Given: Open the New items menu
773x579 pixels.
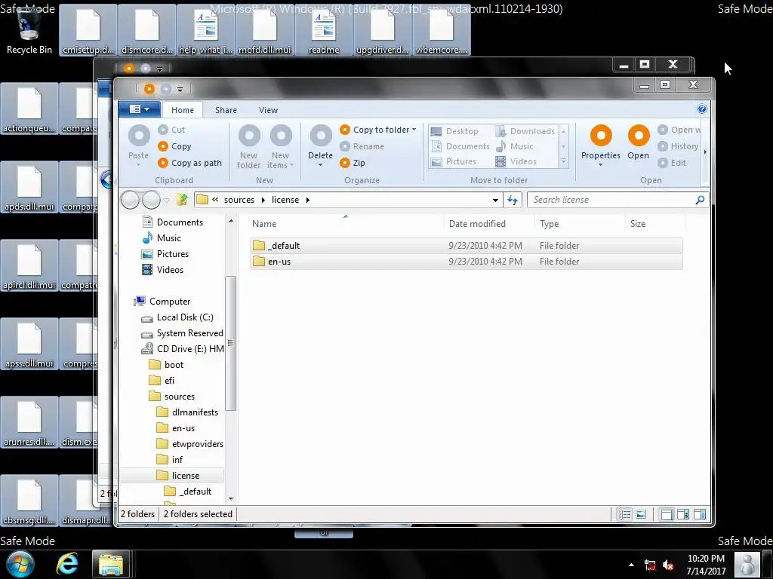Looking at the screenshot, I should 281,147.
